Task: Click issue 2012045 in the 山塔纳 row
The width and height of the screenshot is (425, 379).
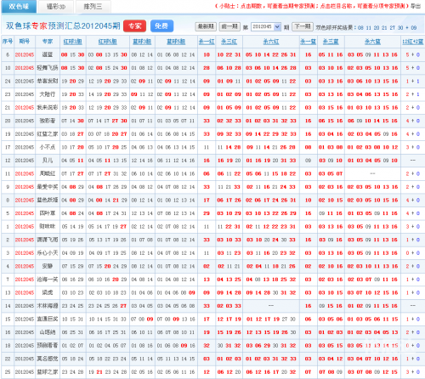Action: tap(25, 332)
